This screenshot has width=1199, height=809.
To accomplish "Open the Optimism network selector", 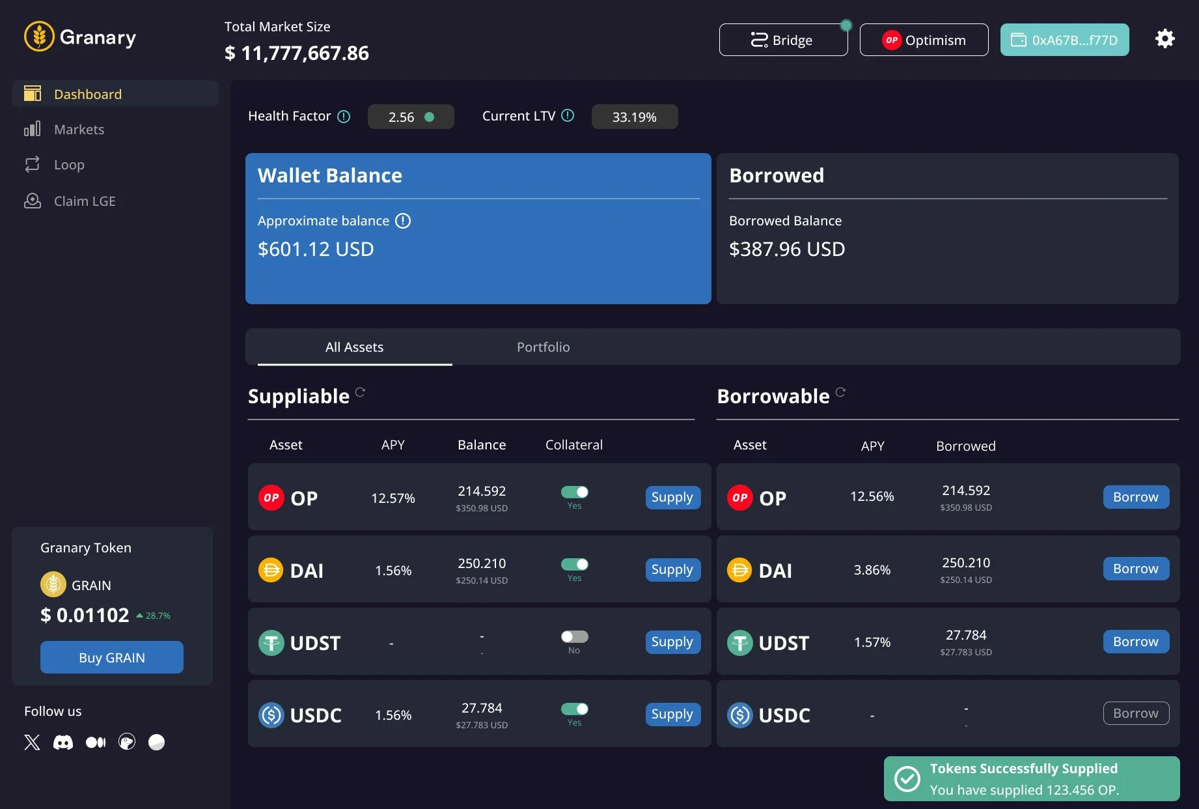I will [x=924, y=40].
